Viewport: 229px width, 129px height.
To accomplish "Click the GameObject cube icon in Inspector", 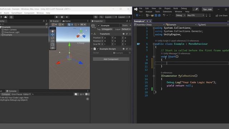I will pyautogui.click(x=93, y=26).
